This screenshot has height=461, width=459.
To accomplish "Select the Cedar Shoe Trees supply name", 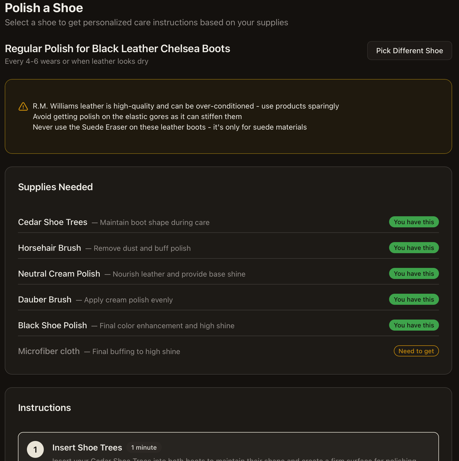I will (53, 222).
